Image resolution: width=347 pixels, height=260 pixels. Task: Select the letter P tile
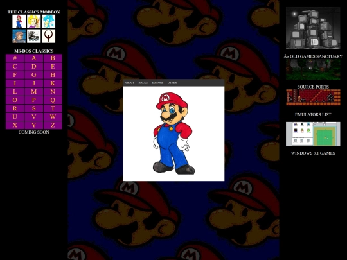tap(34, 100)
